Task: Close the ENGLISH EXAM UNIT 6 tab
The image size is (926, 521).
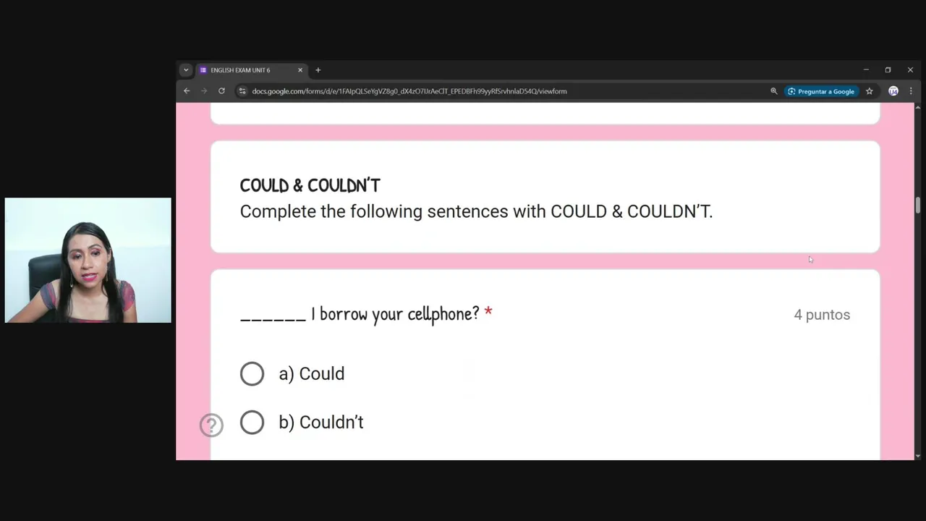Action: [x=300, y=70]
